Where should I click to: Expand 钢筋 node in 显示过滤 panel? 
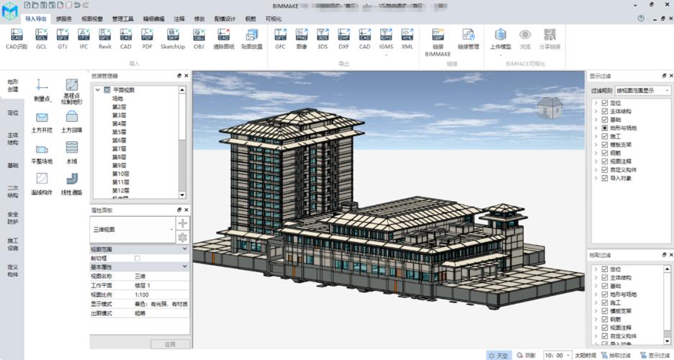click(x=596, y=153)
